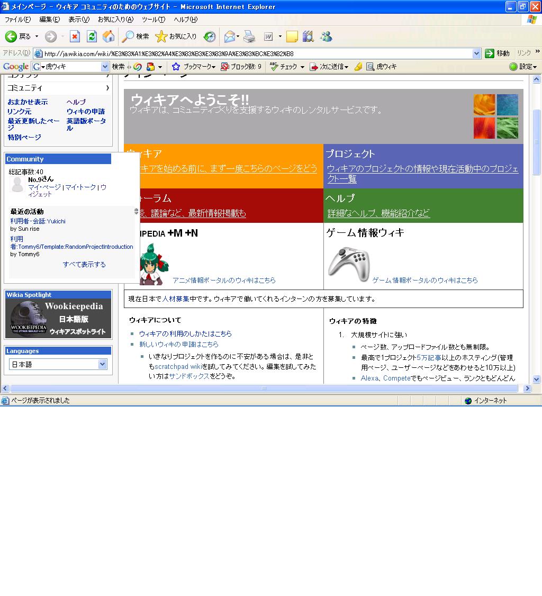This screenshot has width=542, height=596.
Task: Click the Mail envelope icon
Action: tap(229, 37)
